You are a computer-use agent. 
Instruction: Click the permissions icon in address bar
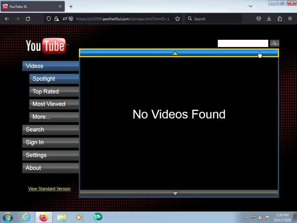click(65, 19)
